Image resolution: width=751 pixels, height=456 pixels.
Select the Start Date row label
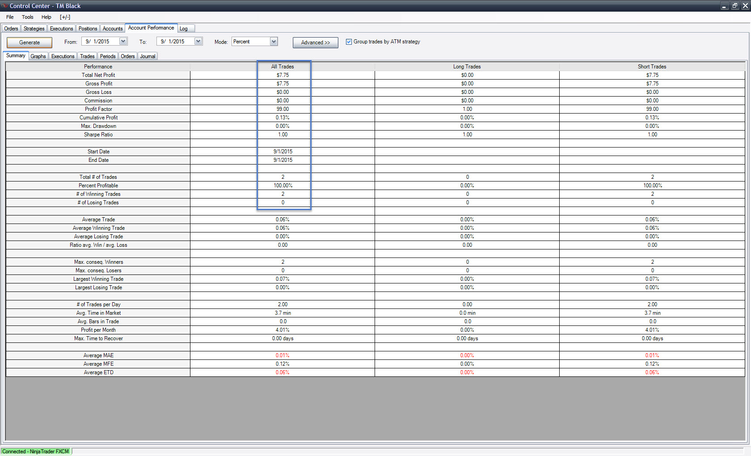tap(99, 152)
